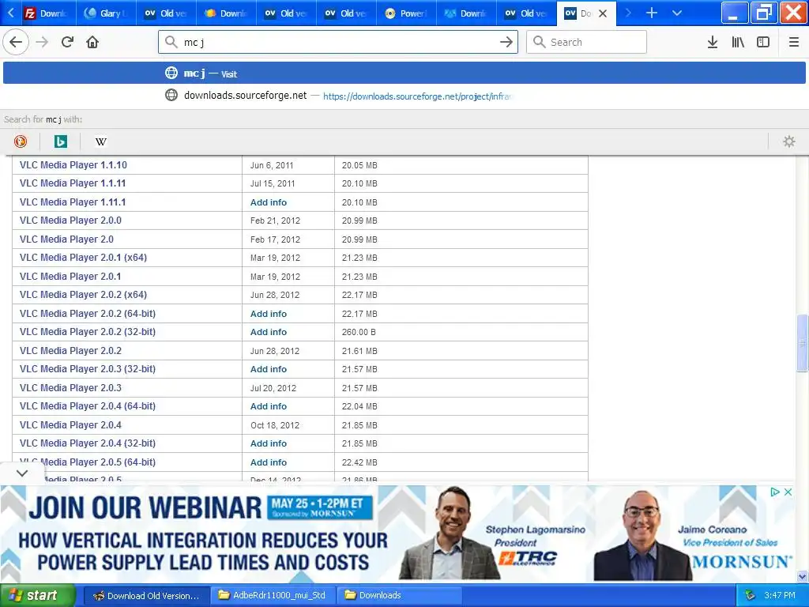Open VLC Media Player 1.1.11 link
This screenshot has height=607, width=809.
(73, 183)
